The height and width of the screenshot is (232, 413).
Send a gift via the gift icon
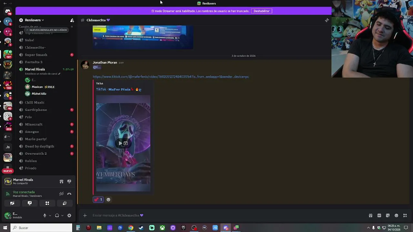(371, 216)
